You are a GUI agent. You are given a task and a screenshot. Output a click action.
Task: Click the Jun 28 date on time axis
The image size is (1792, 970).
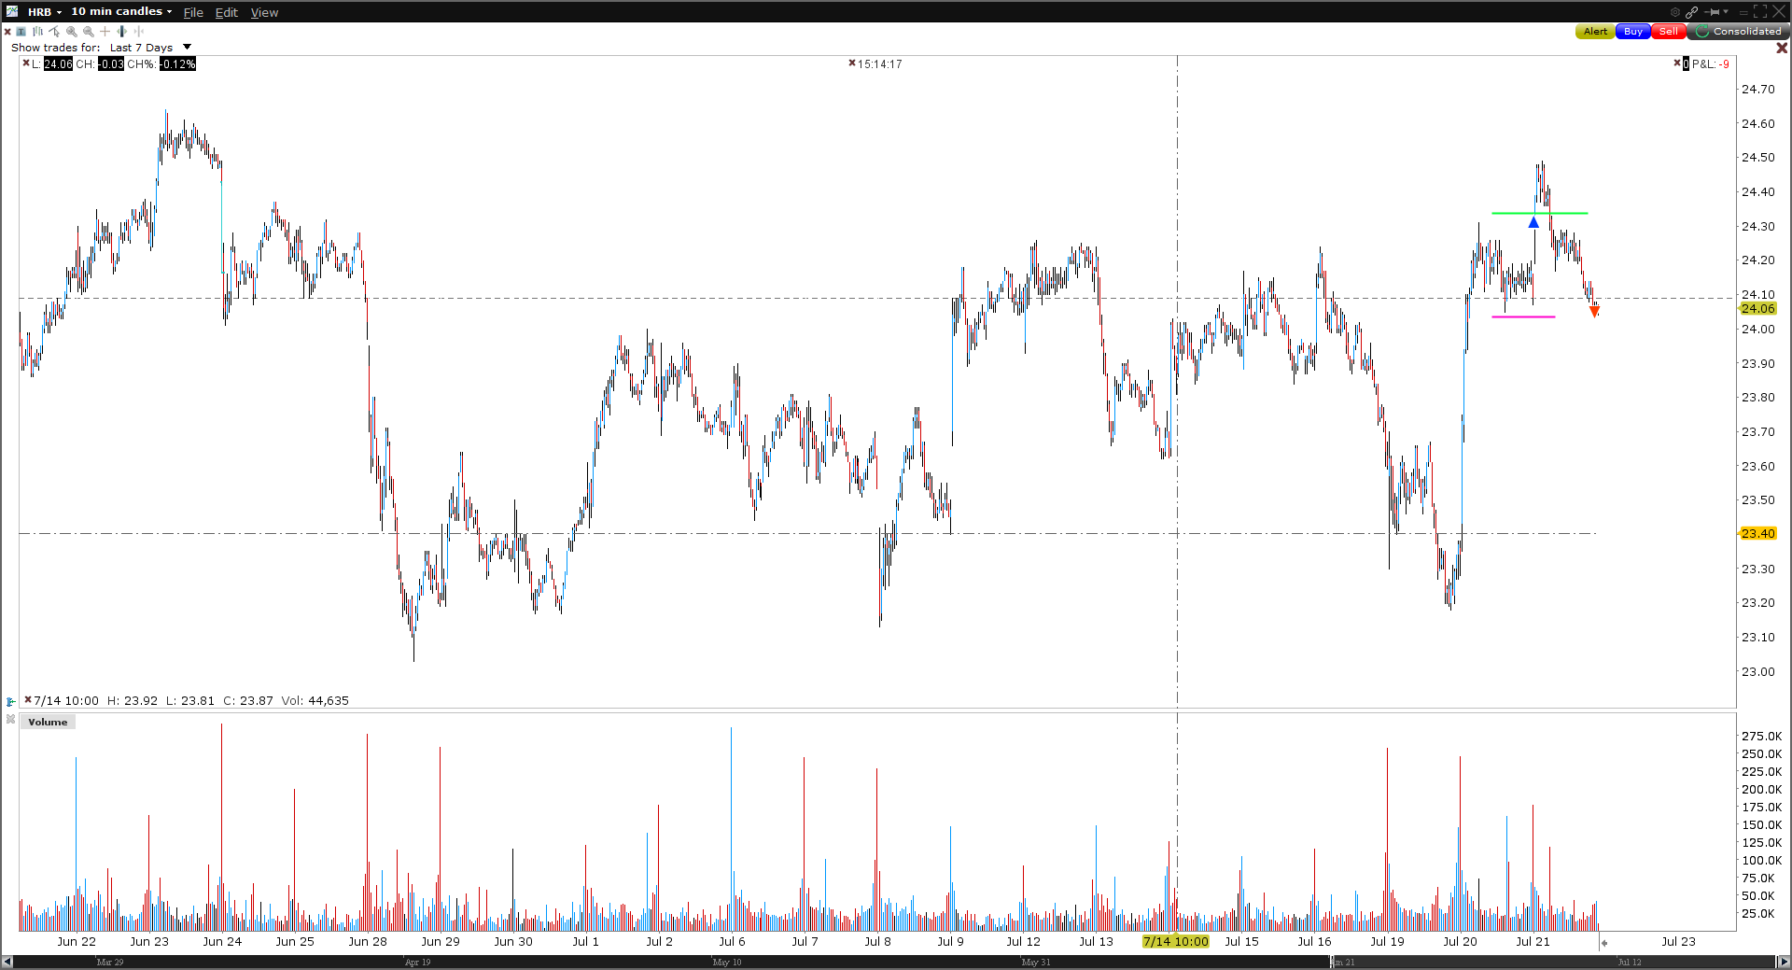[367, 941]
